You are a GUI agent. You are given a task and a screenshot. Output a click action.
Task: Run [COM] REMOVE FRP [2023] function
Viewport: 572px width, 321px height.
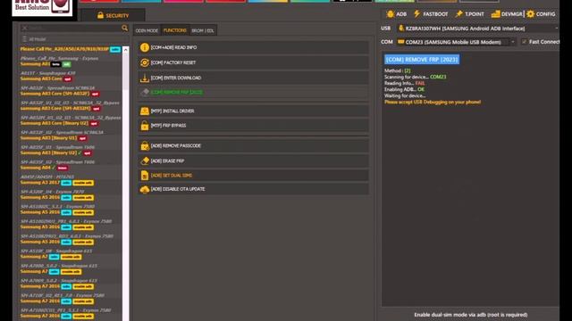pos(253,93)
